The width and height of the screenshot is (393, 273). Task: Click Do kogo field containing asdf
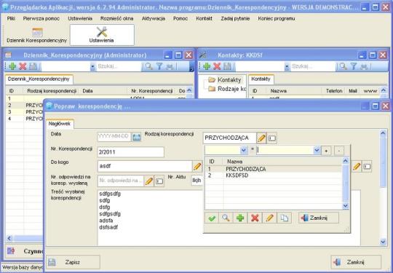[145, 166]
